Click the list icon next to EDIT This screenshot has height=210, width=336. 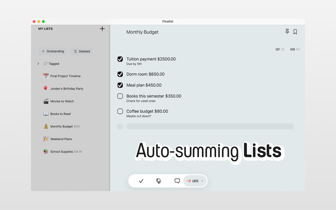click(x=283, y=49)
